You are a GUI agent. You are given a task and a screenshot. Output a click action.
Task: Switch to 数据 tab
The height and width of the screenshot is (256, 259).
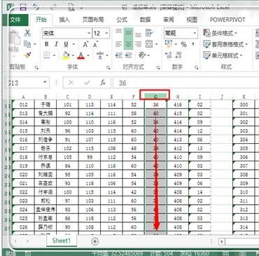coord(145,20)
